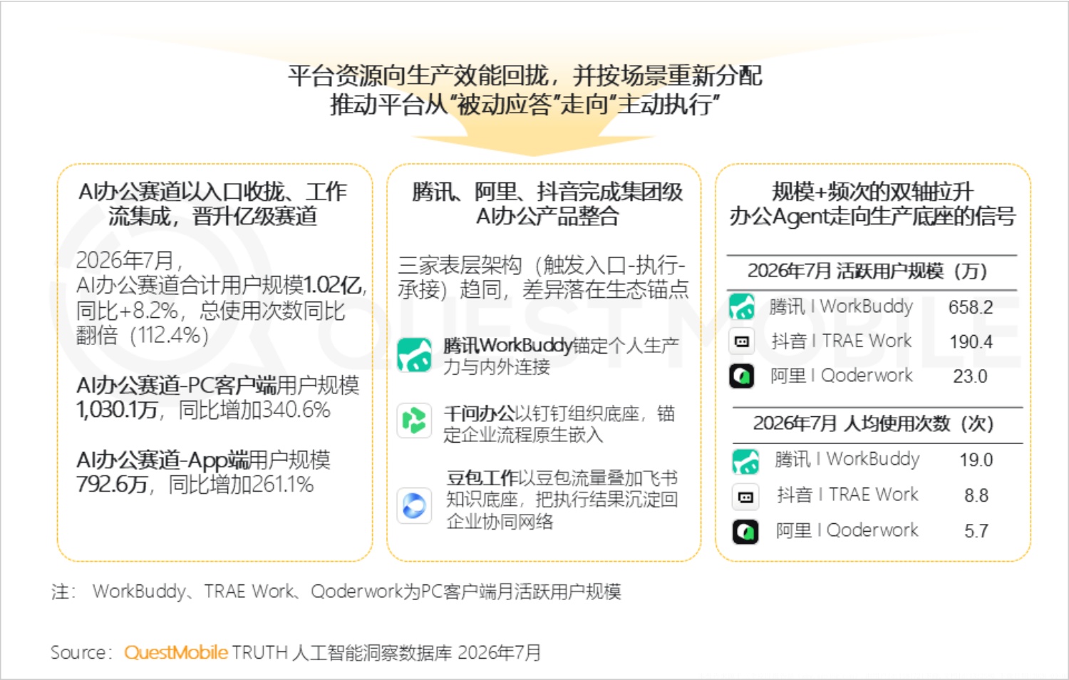Image resolution: width=1069 pixels, height=680 pixels.
Task: Click the 三家表层架构 paragraph
Action: 543,278
